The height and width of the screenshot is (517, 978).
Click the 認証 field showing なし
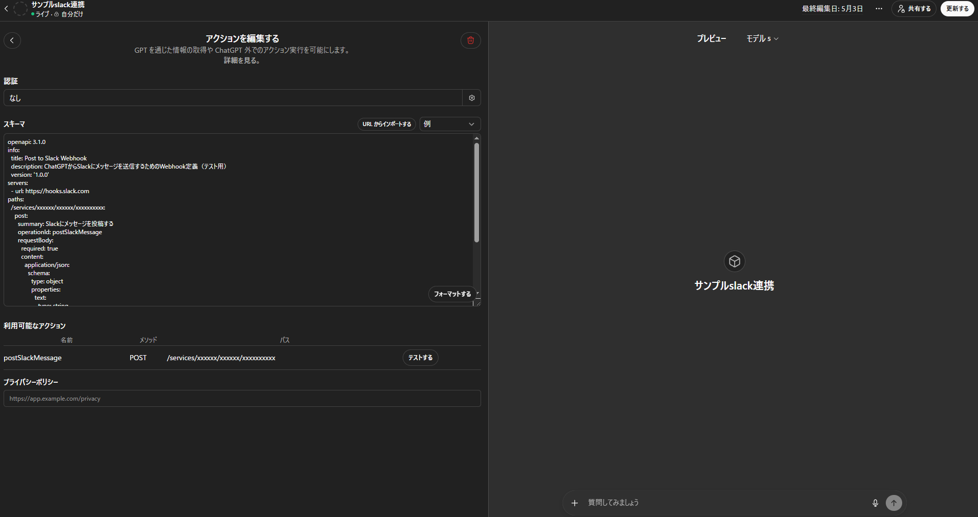(233, 98)
